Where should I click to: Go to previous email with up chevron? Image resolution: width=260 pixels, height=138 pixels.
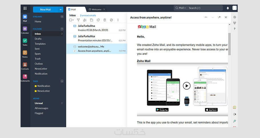(x=206, y=17)
